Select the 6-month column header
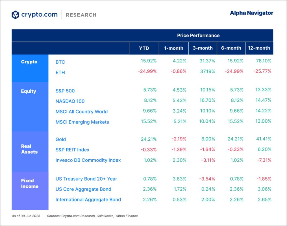Image resolution: width=287 pixels, height=226 pixels. point(231,48)
